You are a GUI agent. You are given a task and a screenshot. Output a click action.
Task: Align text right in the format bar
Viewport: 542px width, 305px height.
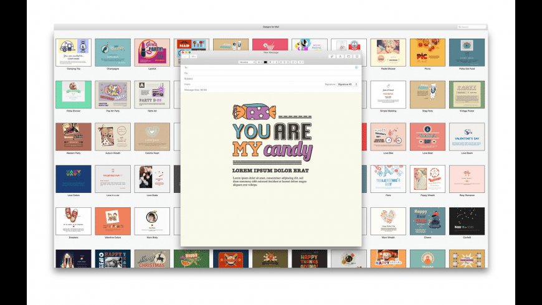point(288,62)
